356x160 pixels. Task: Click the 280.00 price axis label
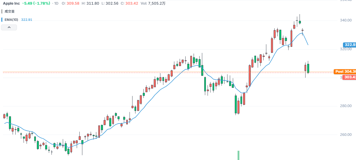(346, 106)
